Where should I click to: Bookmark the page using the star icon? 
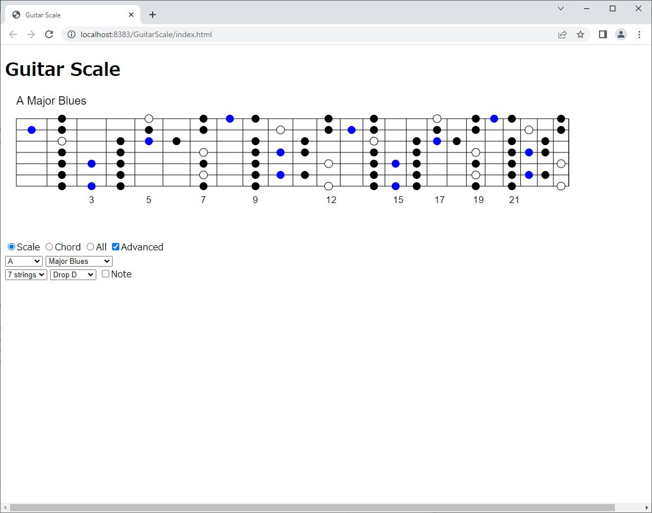[580, 34]
